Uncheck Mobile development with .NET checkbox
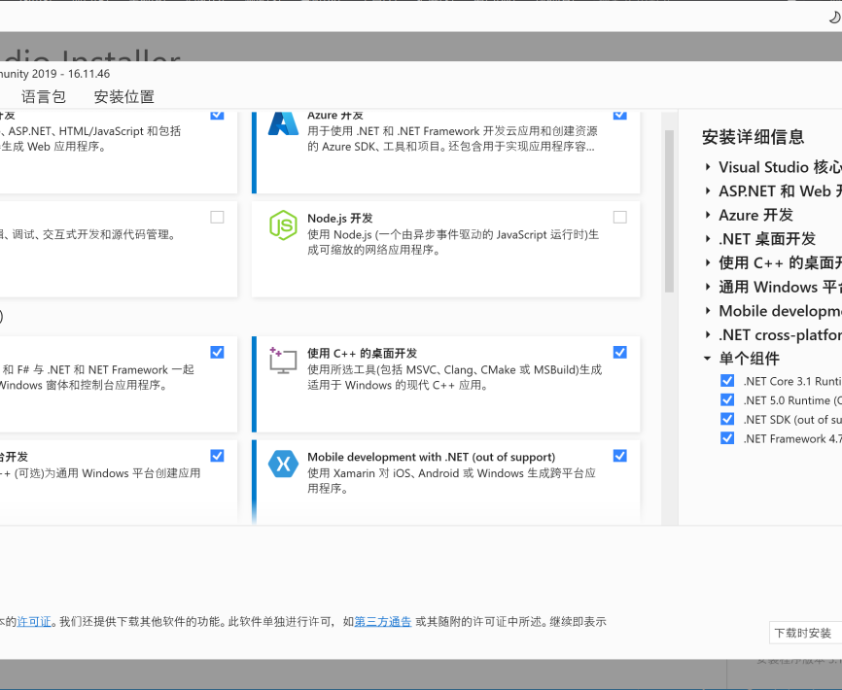Screen dimensions: 842x690 [619, 456]
